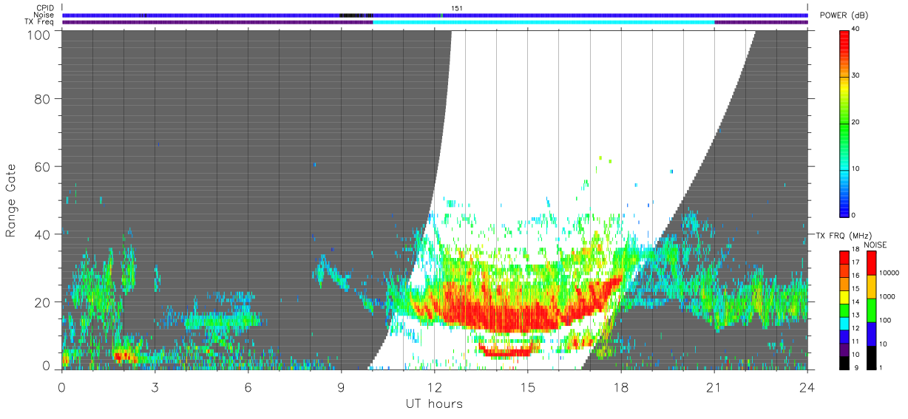
Task: Click the 100 label in the NOISE legend
Action: [884, 320]
